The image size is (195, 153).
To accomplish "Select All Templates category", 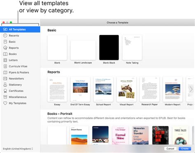I will (20, 30).
